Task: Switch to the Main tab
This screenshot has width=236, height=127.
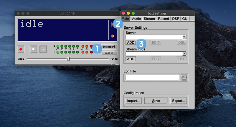Action: (x=126, y=19)
